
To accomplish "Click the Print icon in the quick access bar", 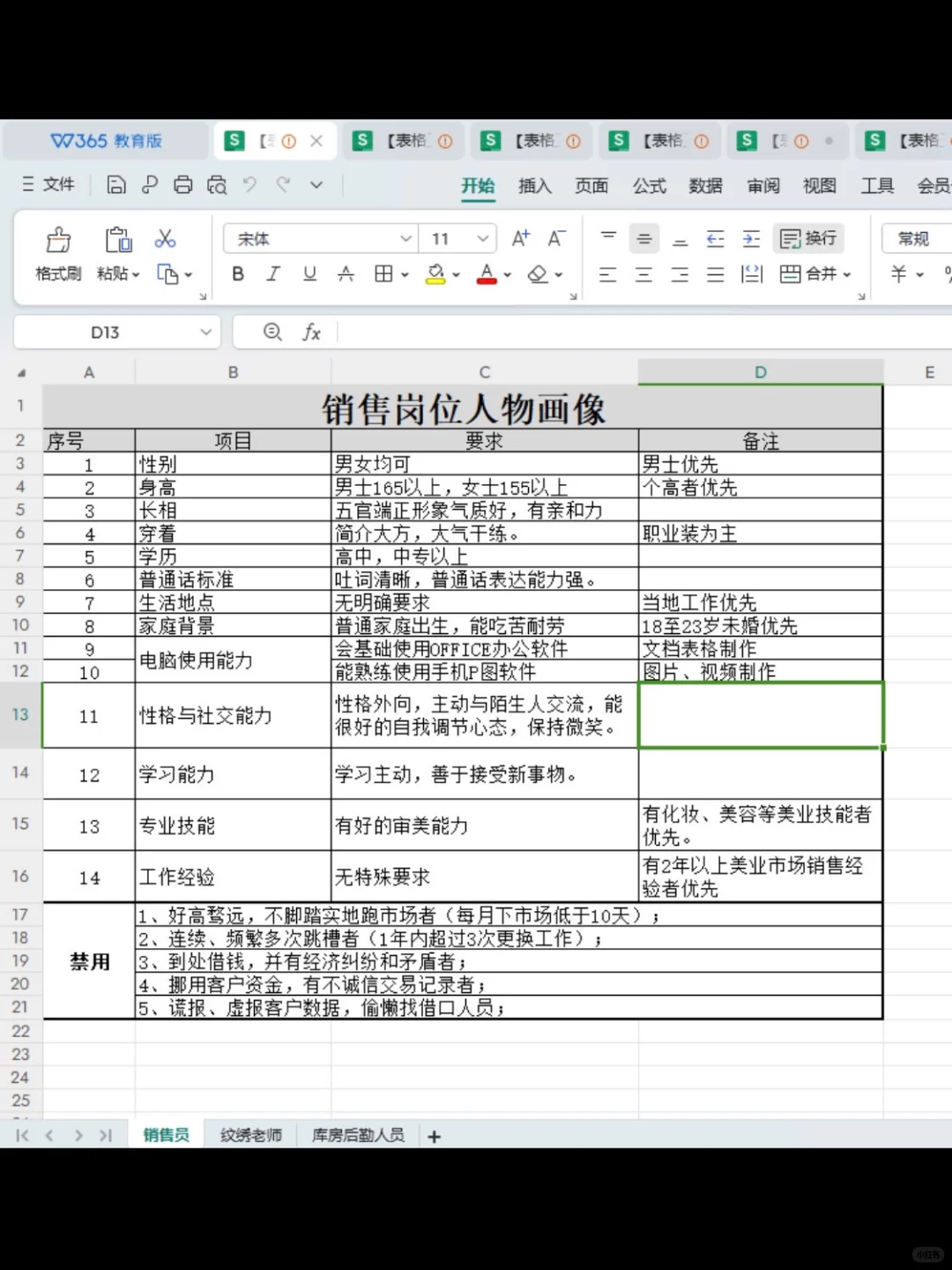I will tap(183, 184).
